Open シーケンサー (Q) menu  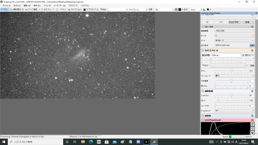pos(60,6)
